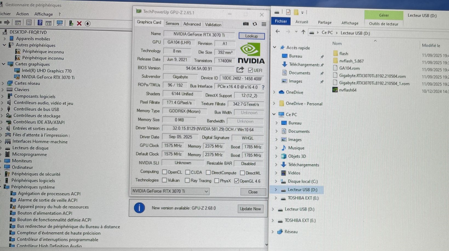Open the Accueil ribbon tab in File Explorer
Image resolution: width=449 pixels, height=251 pixels.
[302, 22]
